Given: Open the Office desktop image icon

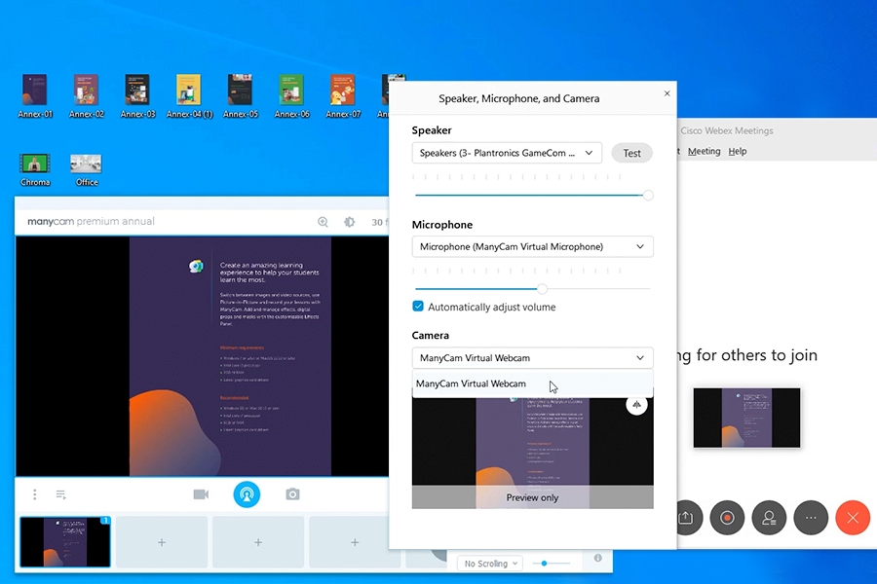Looking at the screenshot, I should click(x=86, y=170).
